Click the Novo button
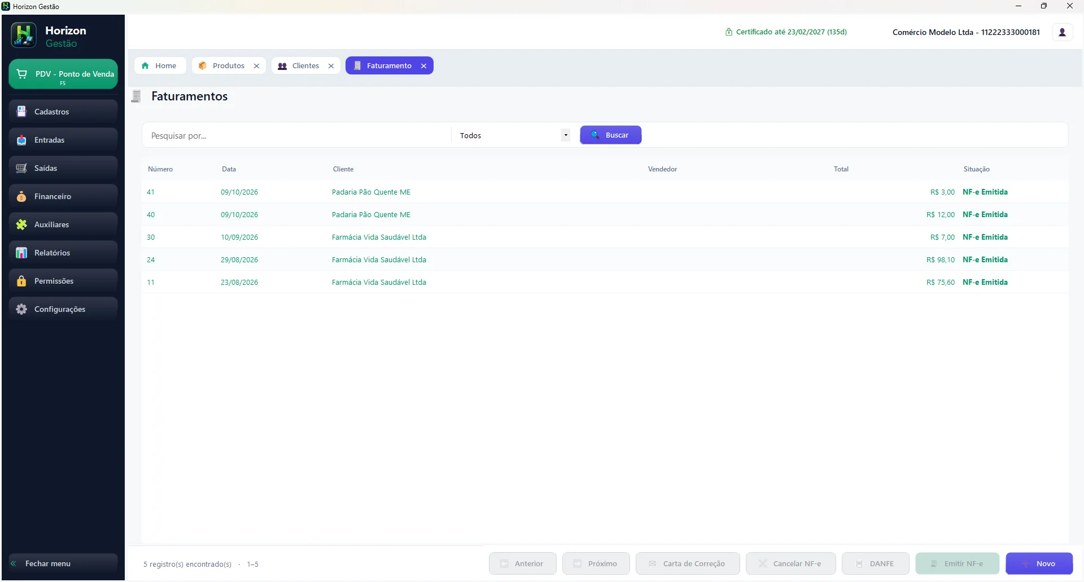Viewport: 1084px width, 582px height. [x=1039, y=563]
